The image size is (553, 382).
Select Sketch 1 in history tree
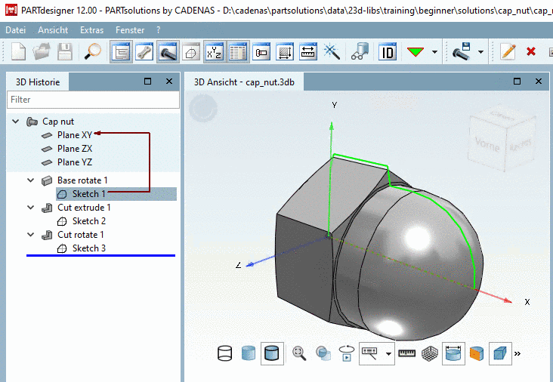point(89,194)
